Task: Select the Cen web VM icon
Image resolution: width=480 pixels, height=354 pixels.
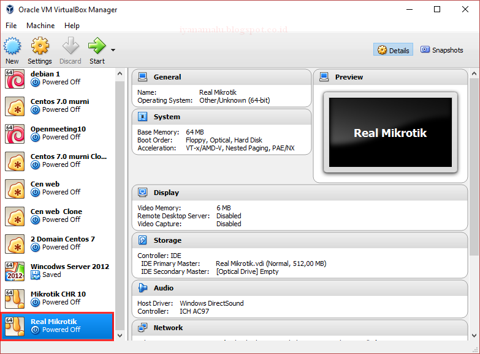Action: click(x=15, y=189)
